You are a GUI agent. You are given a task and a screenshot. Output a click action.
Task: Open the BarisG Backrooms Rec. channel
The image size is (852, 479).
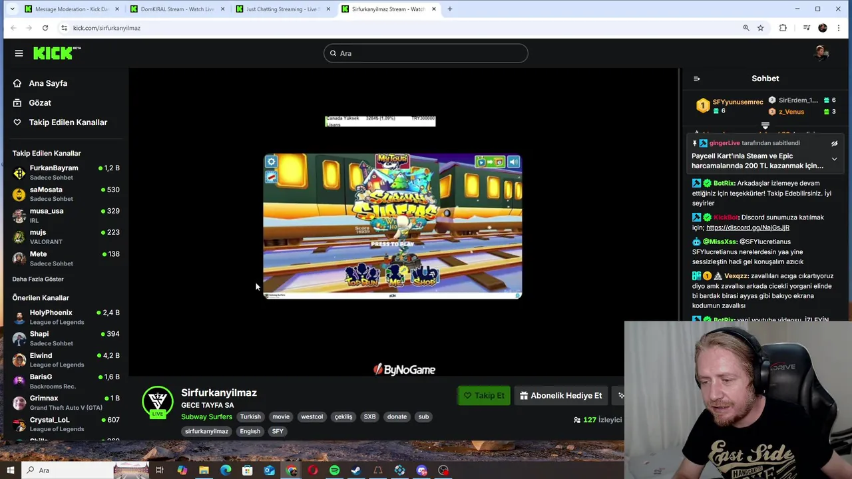(x=65, y=381)
